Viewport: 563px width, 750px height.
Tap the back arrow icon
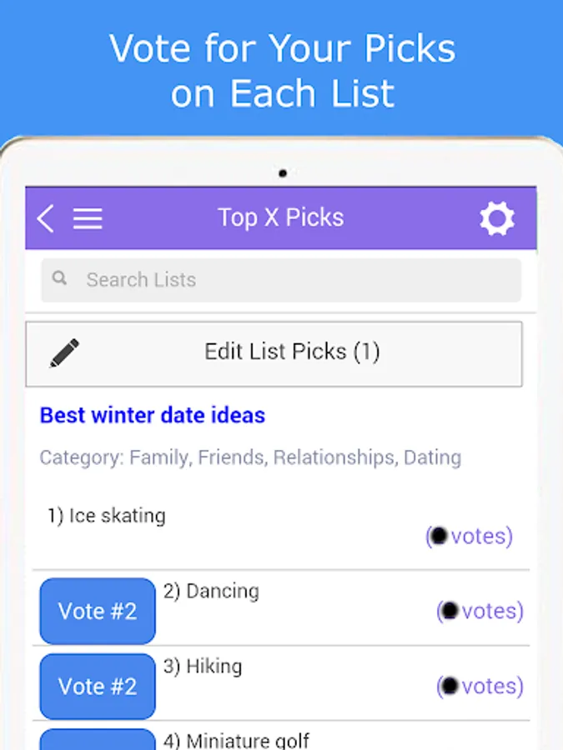tap(46, 218)
